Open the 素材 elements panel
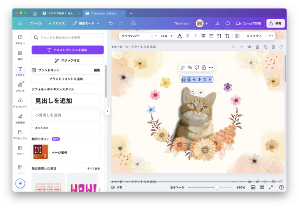 [x=20, y=55]
